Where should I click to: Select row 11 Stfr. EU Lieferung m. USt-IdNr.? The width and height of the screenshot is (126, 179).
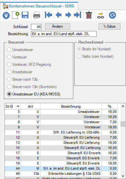[x=61, y=132]
